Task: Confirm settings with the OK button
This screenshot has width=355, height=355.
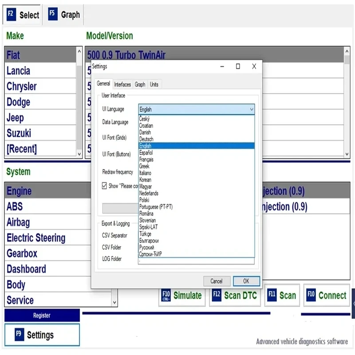Action: [246, 281]
